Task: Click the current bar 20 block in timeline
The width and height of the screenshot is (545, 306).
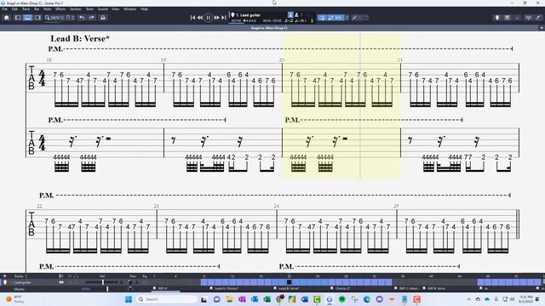Action: tap(289, 282)
